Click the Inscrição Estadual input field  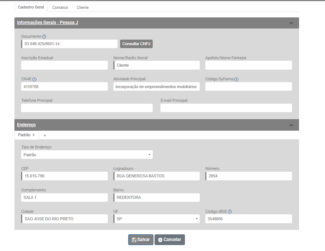tap(64, 65)
